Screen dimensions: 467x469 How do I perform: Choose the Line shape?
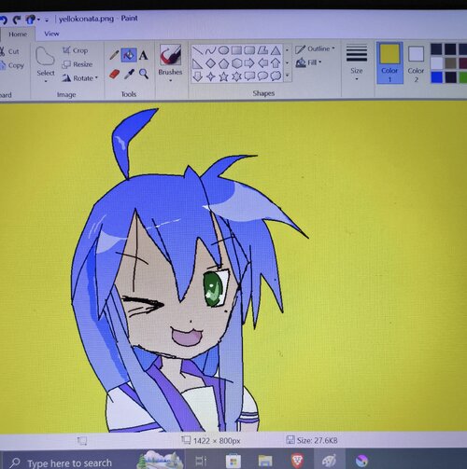[197, 50]
